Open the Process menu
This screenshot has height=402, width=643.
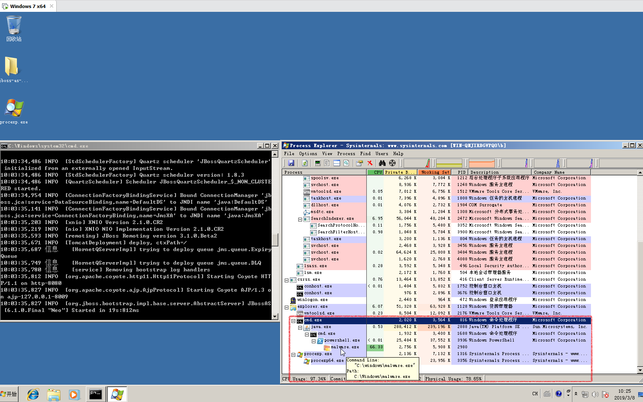(346, 154)
